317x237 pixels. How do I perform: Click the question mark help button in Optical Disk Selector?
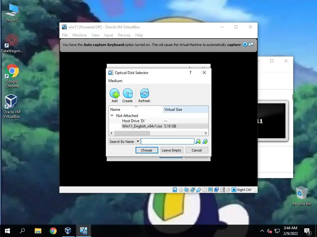click(x=190, y=73)
